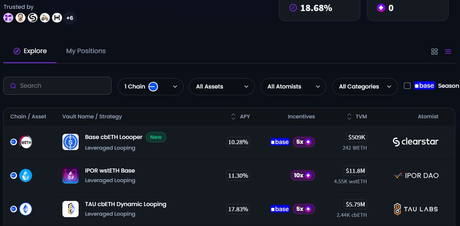
Task: Click the 4.55K wstETH amount text
Action: pos(350,182)
